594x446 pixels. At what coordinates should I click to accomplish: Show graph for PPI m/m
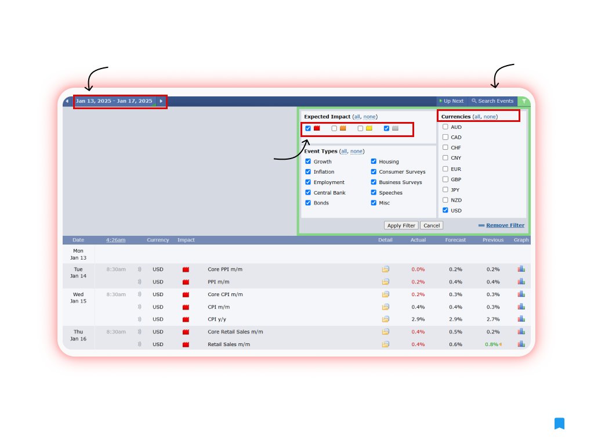pos(521,282)
